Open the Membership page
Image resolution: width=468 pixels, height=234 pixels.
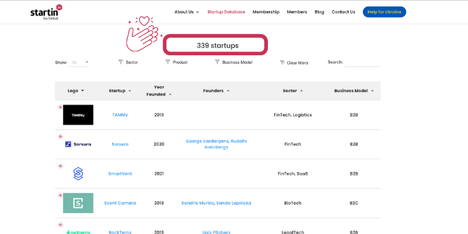[266, 12]
